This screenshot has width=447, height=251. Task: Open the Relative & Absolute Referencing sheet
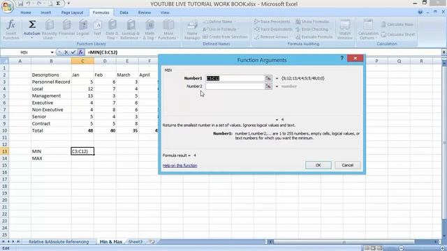coord(59,242)
